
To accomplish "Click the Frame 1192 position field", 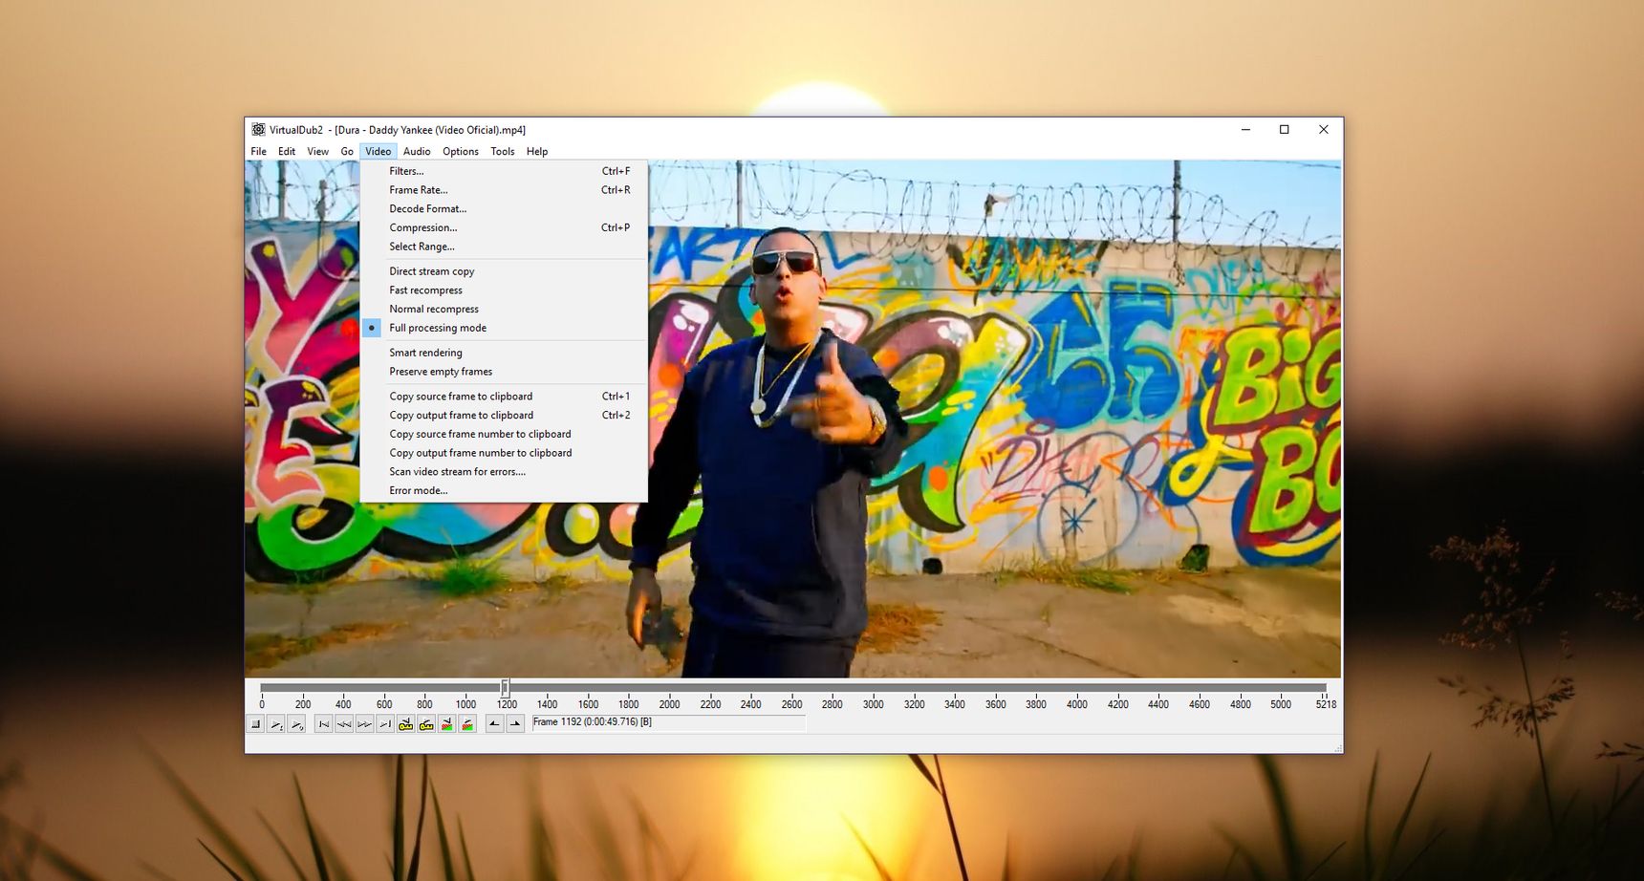I will point(669,722).
